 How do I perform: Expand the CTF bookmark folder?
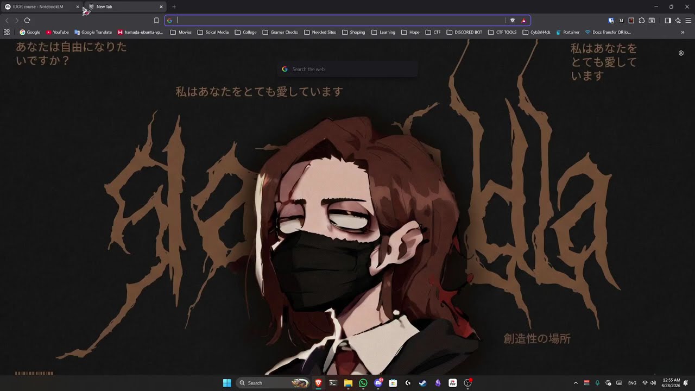click(x=433, y=32)
